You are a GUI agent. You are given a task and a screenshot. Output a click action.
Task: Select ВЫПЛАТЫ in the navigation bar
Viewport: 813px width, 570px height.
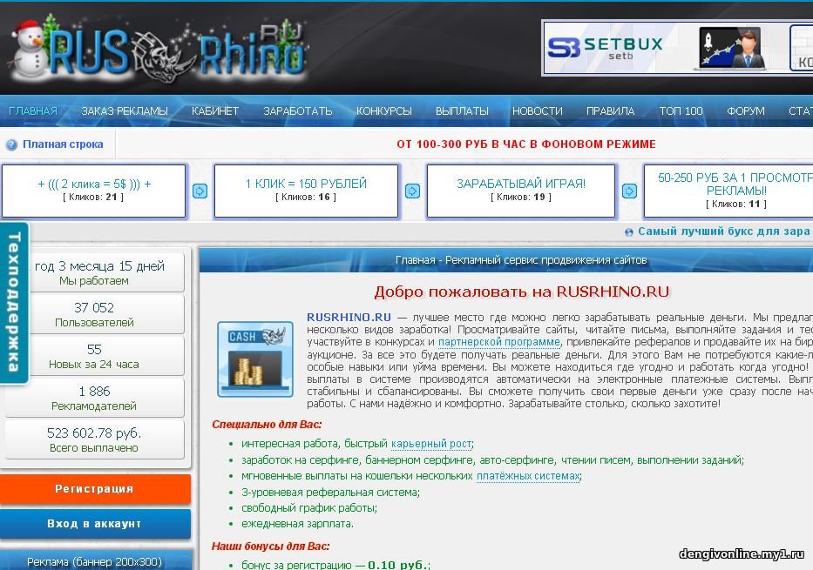462,111
